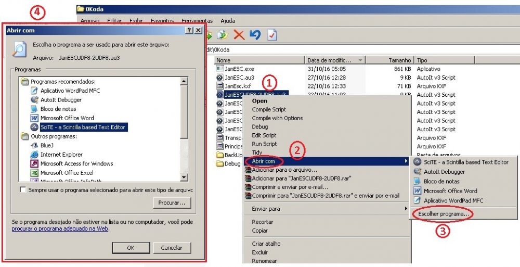Pick Microsoft Office Excel in the list

pyautogui.click(x=67, y=173)
